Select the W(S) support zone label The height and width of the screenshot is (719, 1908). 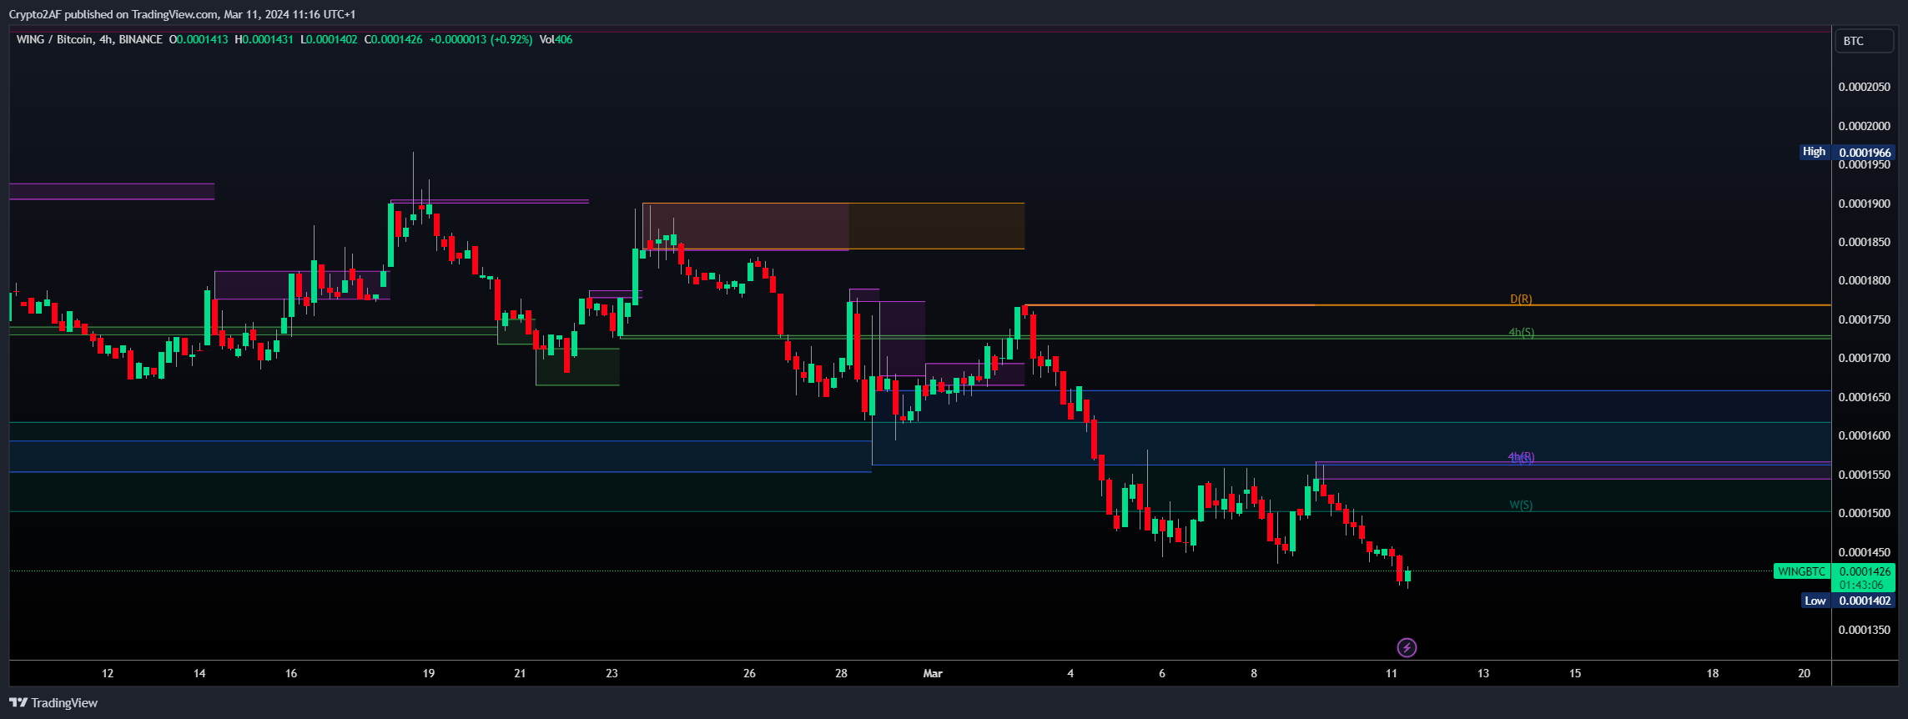click(x=1521, y=505)
